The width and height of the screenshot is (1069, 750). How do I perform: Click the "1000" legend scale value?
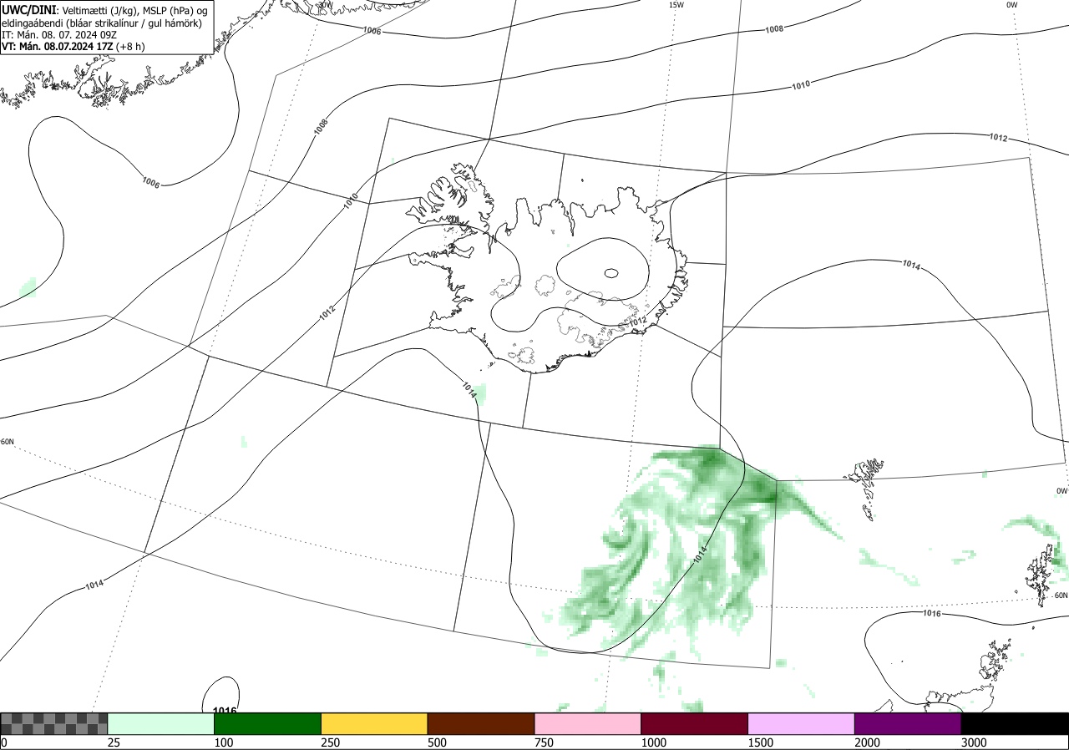654,742
